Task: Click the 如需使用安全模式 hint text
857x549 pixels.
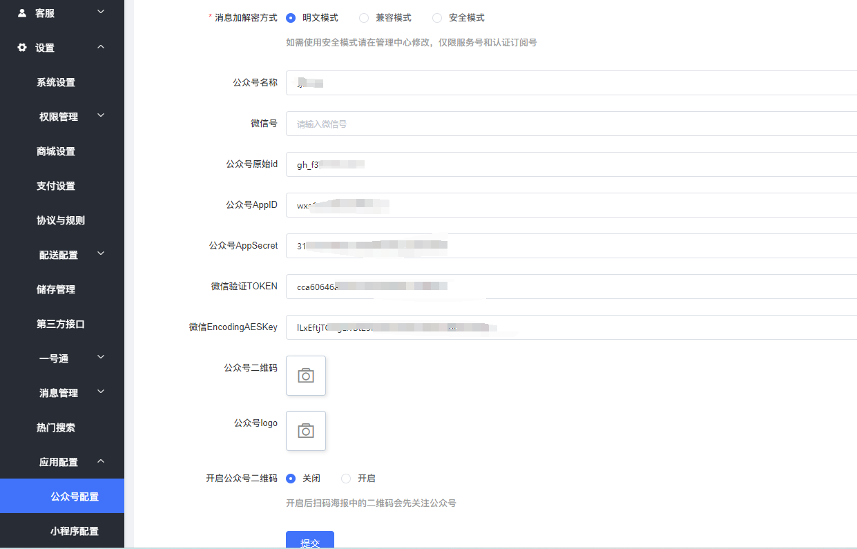Action: (x=412, y=43)
